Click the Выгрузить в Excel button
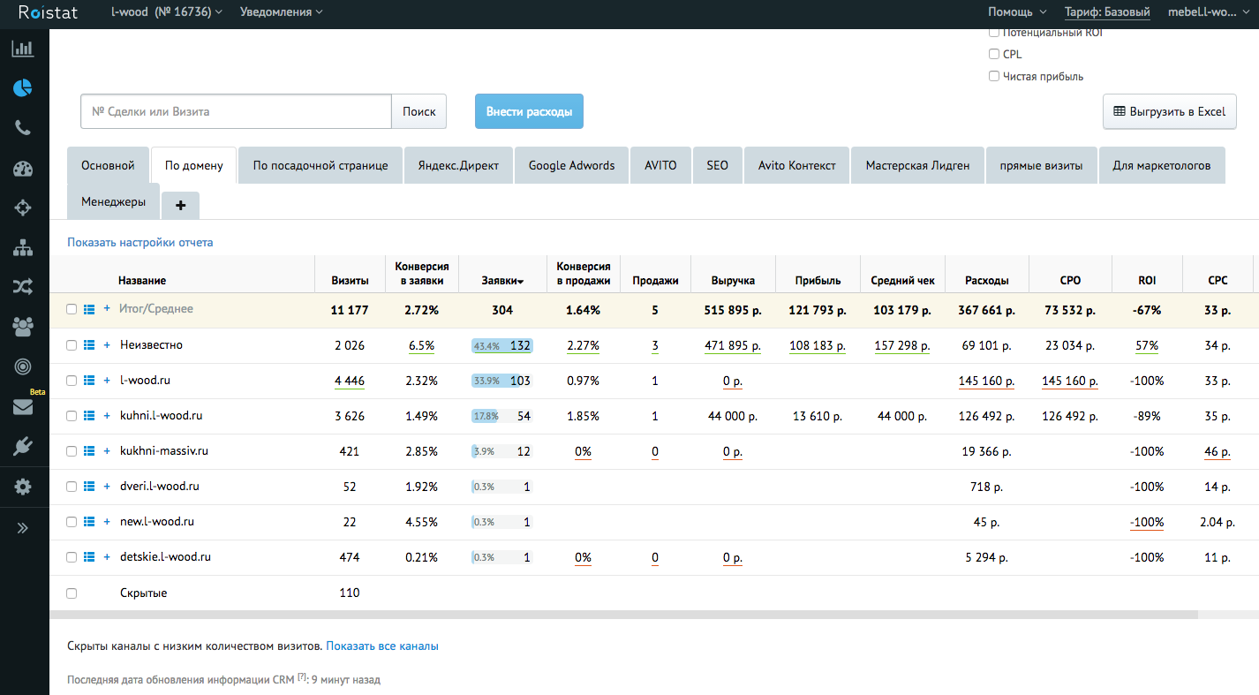This screenshot has width=1259, height=695. (1169, 111)
